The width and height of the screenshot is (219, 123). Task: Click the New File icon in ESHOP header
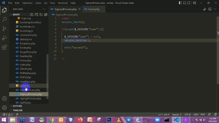coord(32,15)
